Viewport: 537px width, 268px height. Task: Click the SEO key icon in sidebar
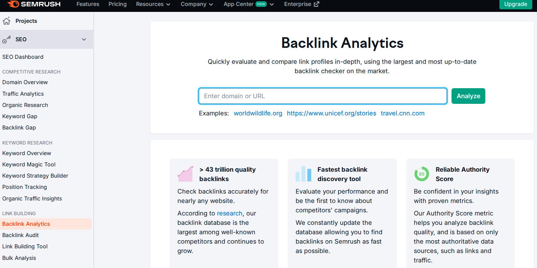click(6, 39)
